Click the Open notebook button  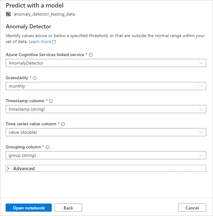(x=29, y=208)
